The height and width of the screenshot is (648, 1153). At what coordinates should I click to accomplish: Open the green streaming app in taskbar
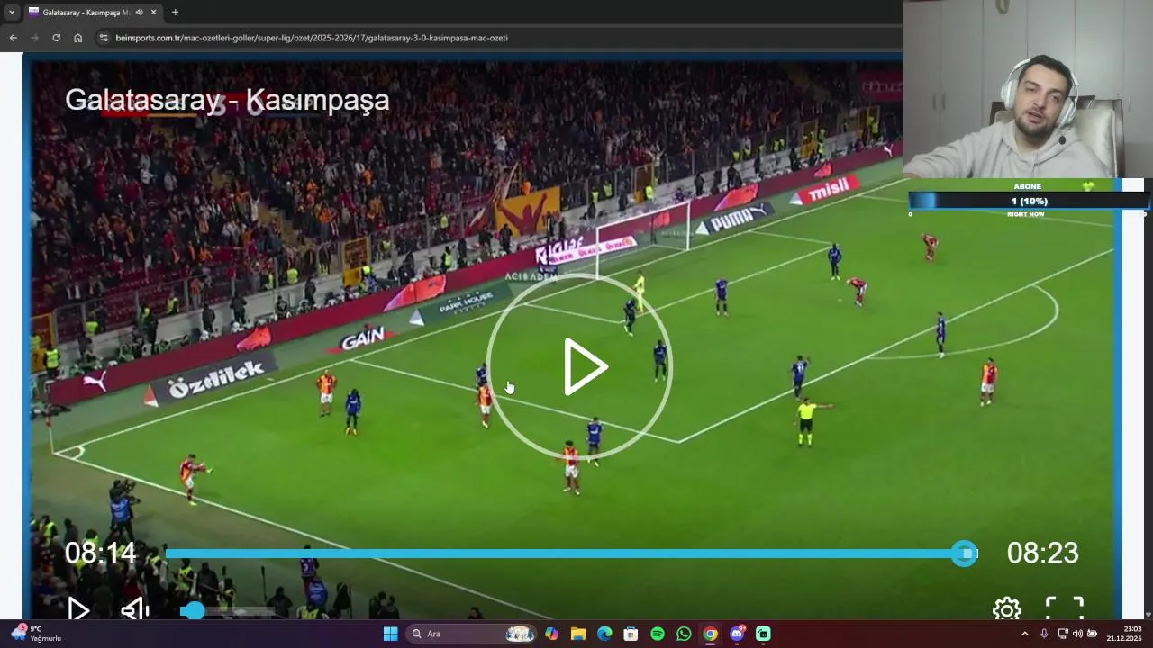pos(763,634)
